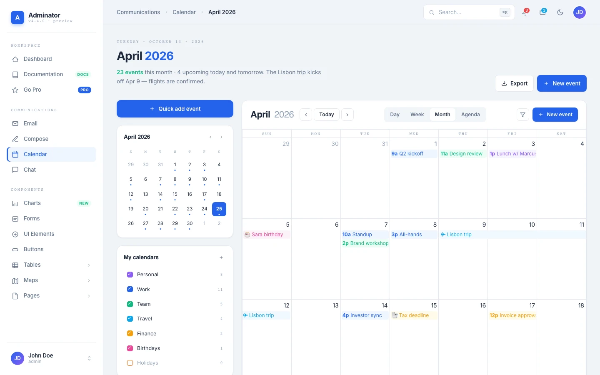
Task: Open Chat in the sidebar
Action: tap(52, 170)
